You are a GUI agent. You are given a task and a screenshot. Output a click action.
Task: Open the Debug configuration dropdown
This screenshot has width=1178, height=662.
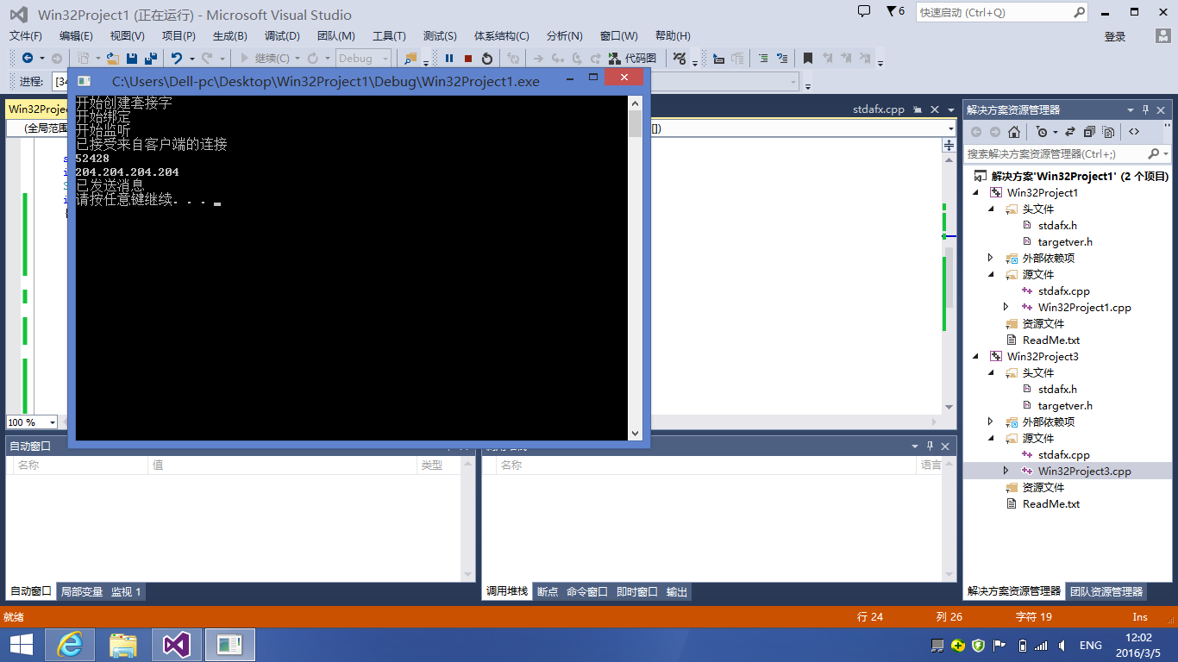coord(363,59)
